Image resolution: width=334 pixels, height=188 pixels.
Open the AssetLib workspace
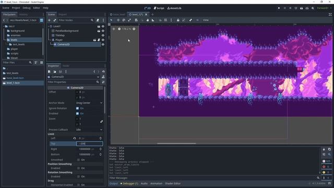pyautogui.click(x=174, y=8)
